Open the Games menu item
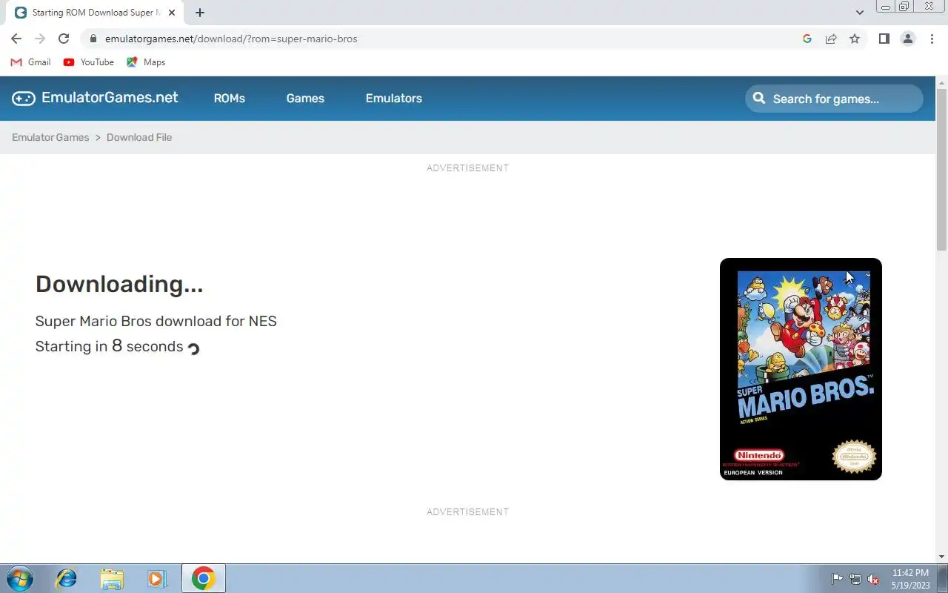Screen dimensions: 948x593 click(x=305, y=98)
